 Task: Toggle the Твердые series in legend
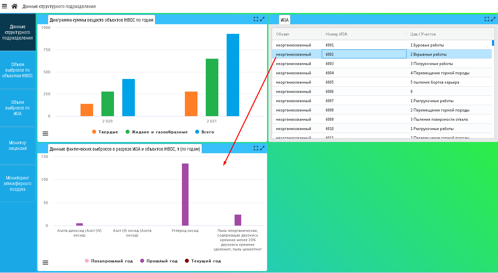point(105,132)
